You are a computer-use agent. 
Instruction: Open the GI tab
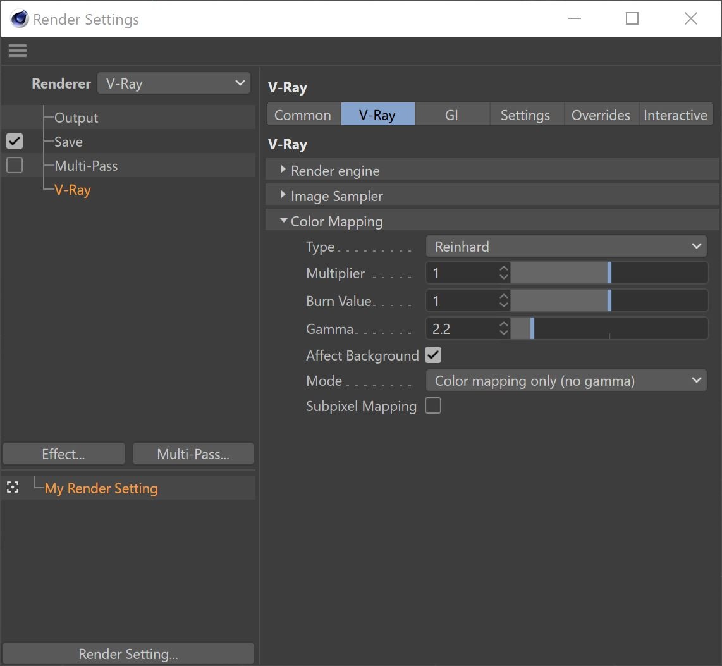451,114
